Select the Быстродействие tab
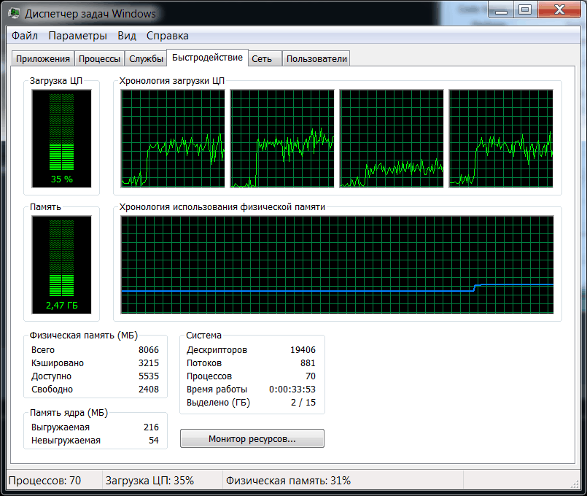The image size is (587, 496). [x=207, y=58]
